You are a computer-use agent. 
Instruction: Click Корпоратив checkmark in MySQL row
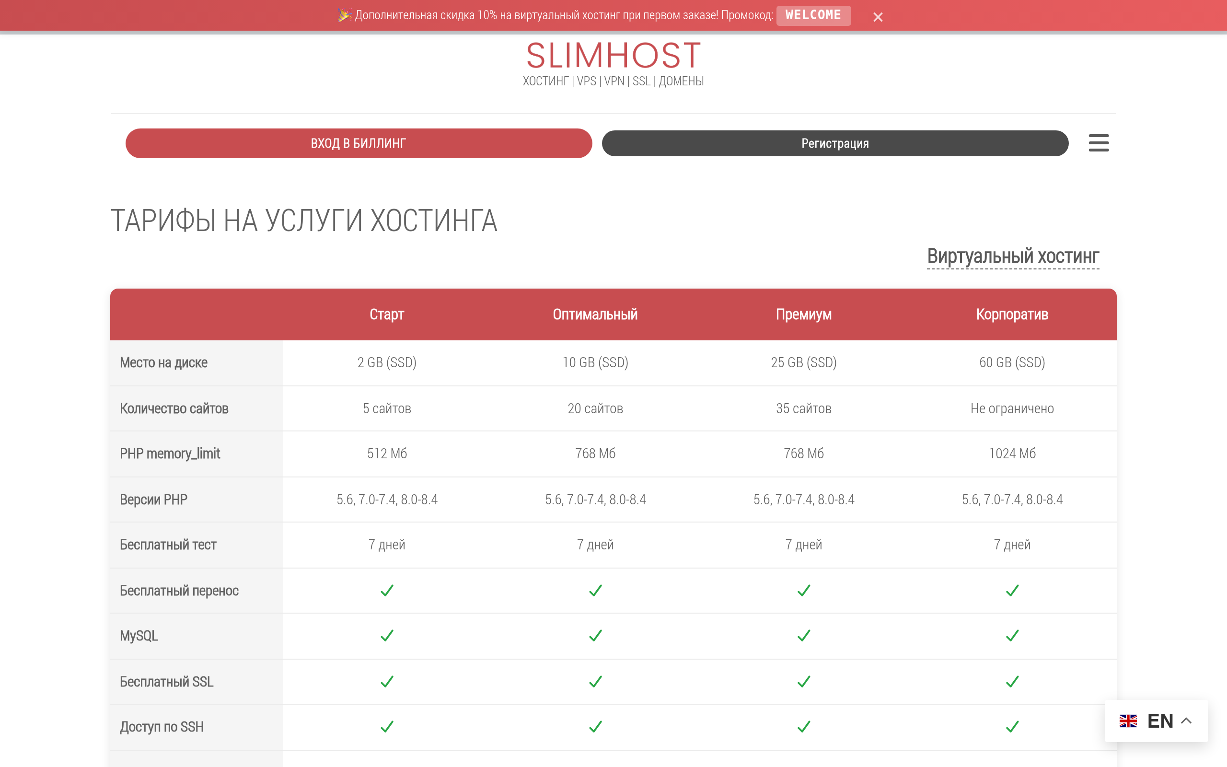(x=1012, y=636)
